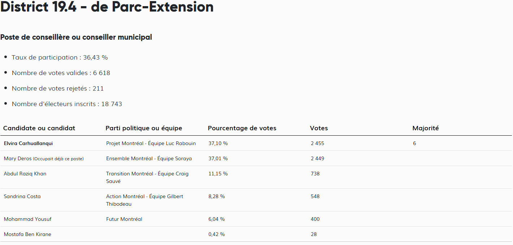Click the Majorité column header
Image resolution: width=513 pixels, height=245 pixels.
[426, 128]
